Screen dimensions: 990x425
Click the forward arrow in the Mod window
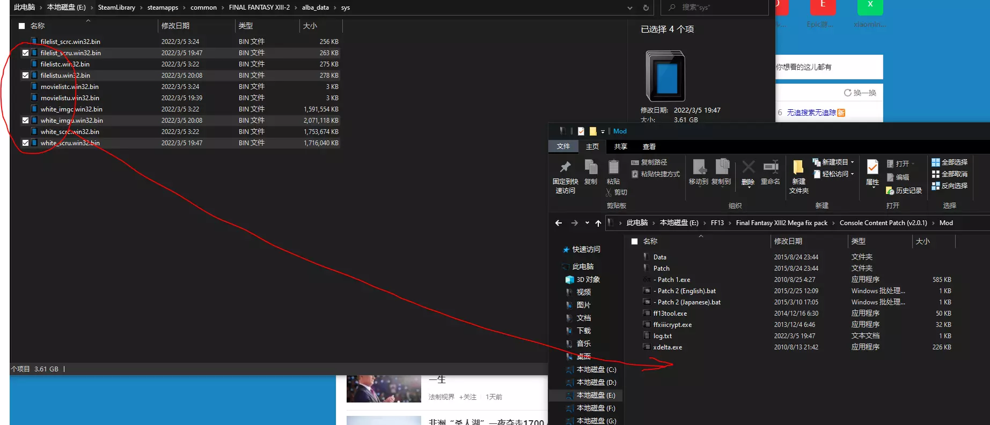[575, 223]
